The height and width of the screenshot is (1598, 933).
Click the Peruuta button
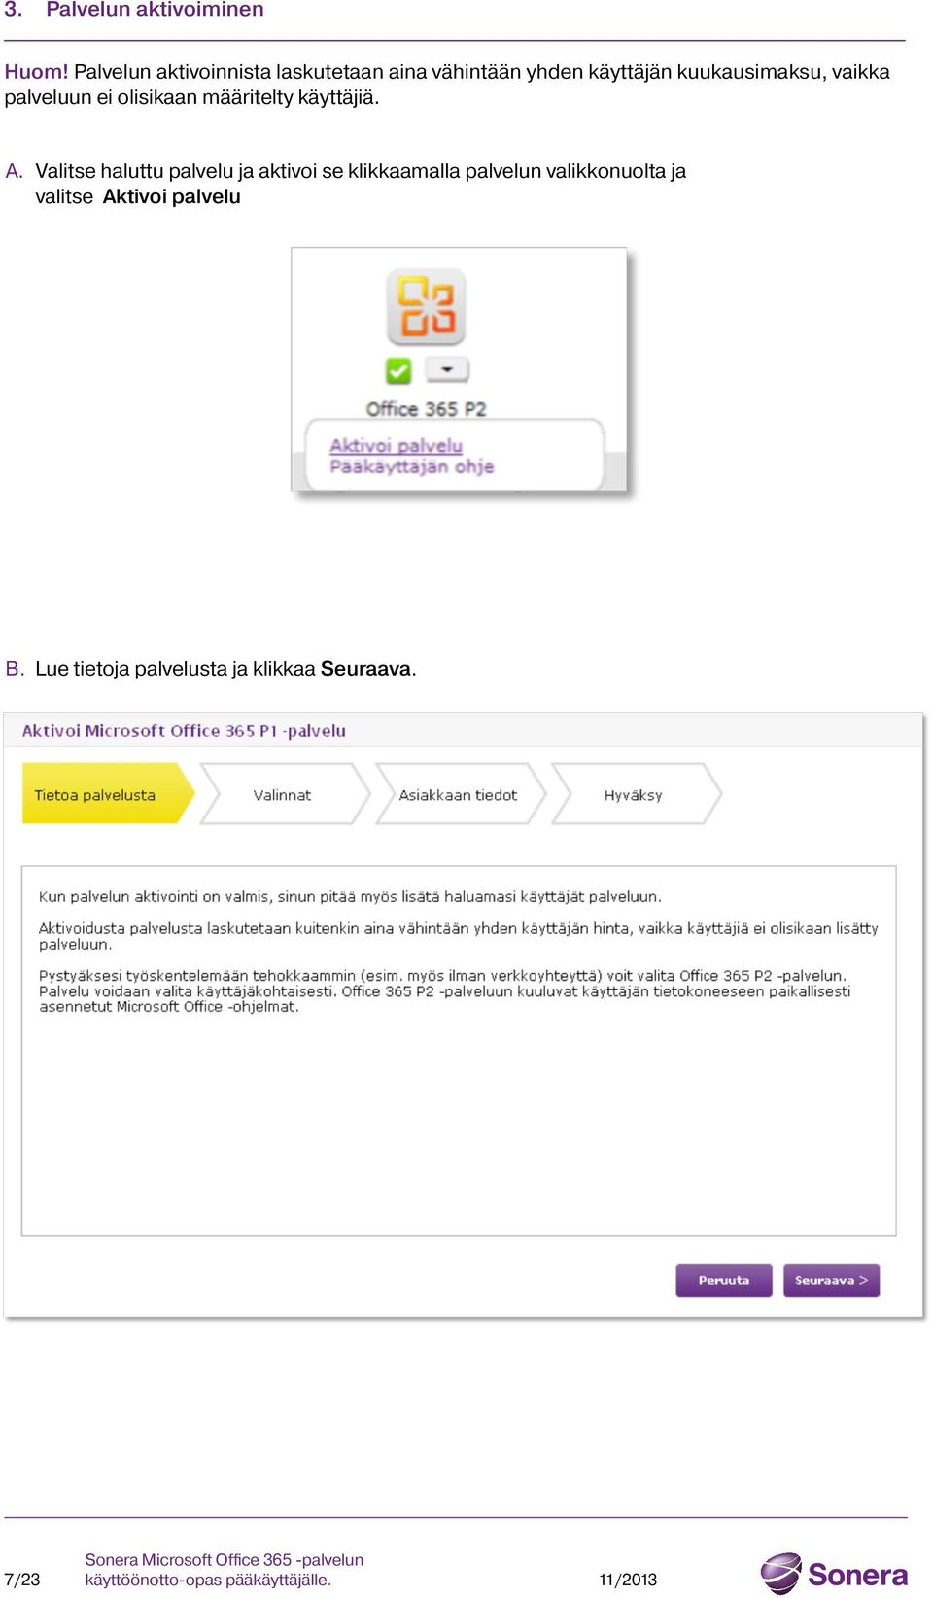[724, 1280]
